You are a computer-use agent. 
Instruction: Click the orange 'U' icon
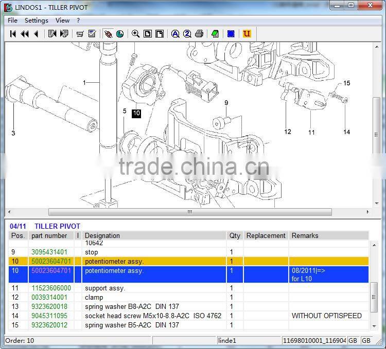(247, 34)
